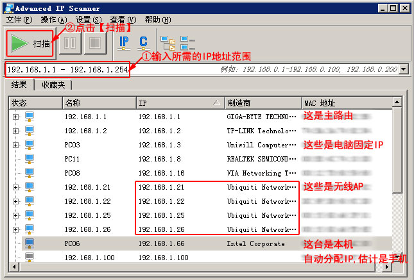Screen dimensions: 414x280
Task: Expand the 192.168.1.21 device tree node
Action: (15, 187)
